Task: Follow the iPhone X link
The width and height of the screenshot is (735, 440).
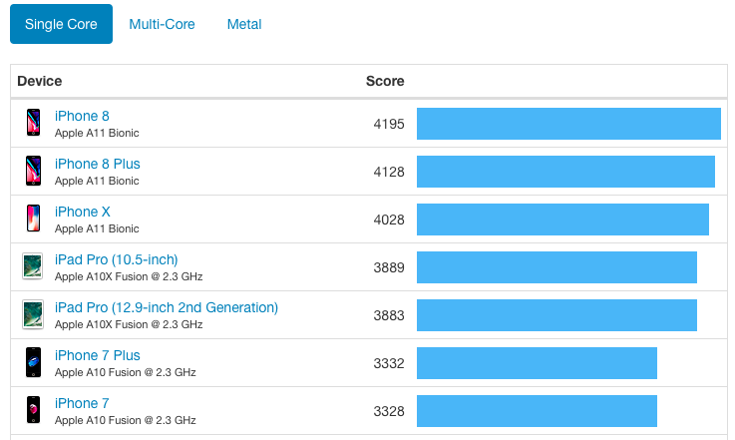Action: (82, 212)
